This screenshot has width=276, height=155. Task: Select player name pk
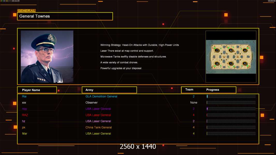click(x=24, y=127)
